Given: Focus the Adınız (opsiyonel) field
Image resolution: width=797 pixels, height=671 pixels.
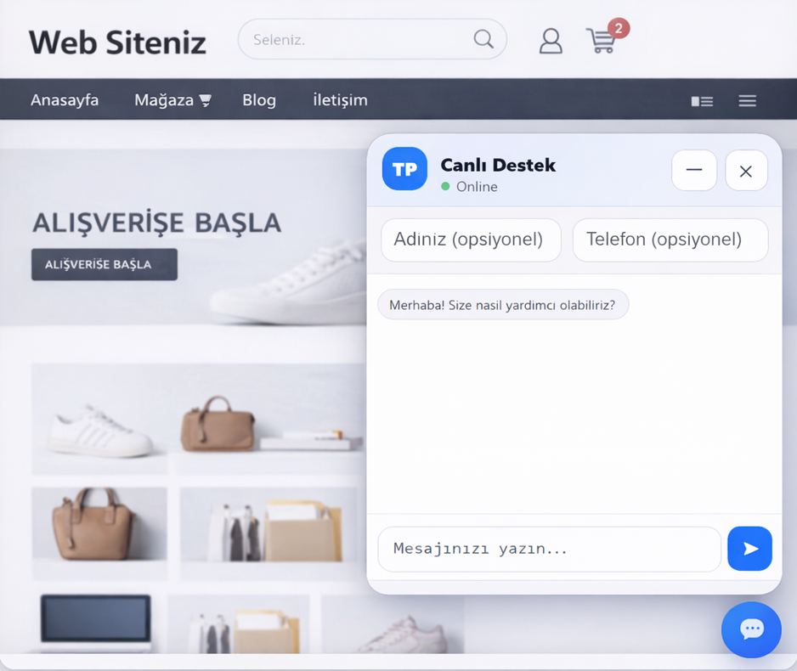Looking at the screenshot, I should point(471,240).
